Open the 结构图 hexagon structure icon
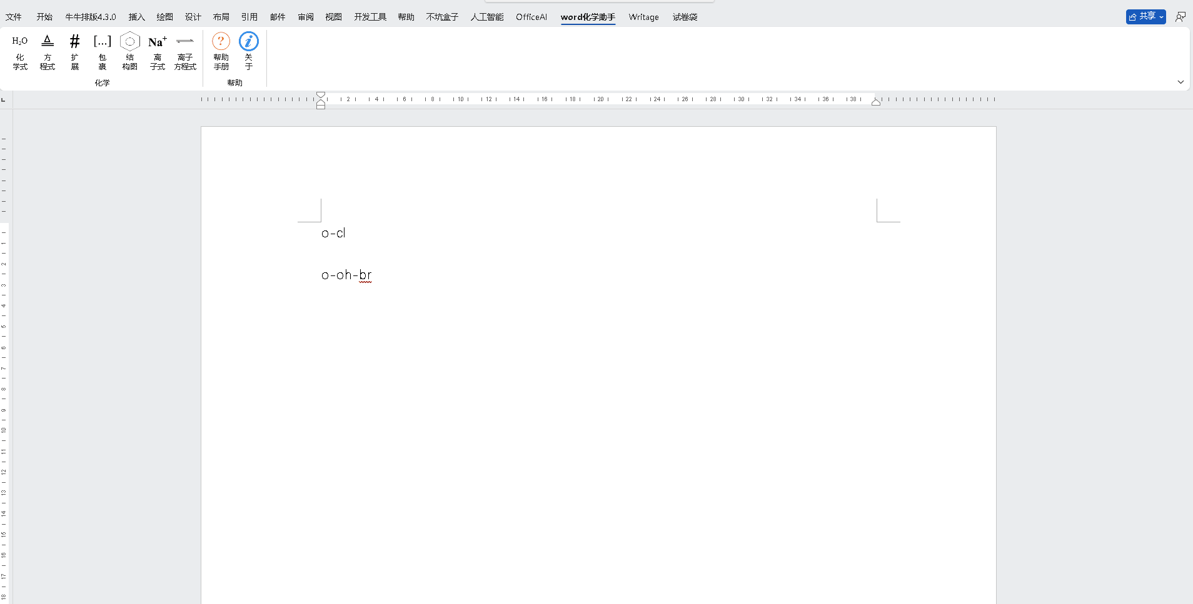The width and height of the screenshot is (1193, 604). point(130,52)
